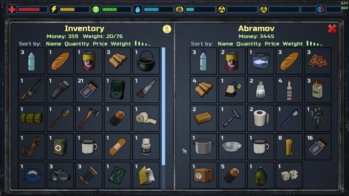The height and width of the screenshot is (196, 349).
Task: Pick Abramov's toilet paper roll
Action: pyautogui.click(x=260, y=118)
